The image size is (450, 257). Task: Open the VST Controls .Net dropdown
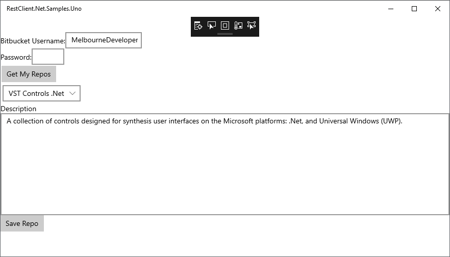pyautogui.click(x=42, y=93)
